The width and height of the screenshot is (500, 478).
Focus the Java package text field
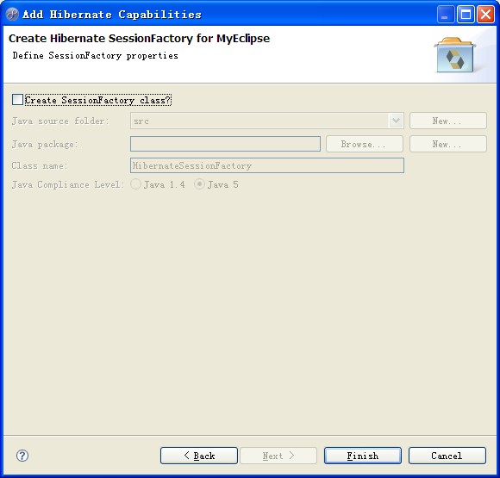[x=226, y=144]
